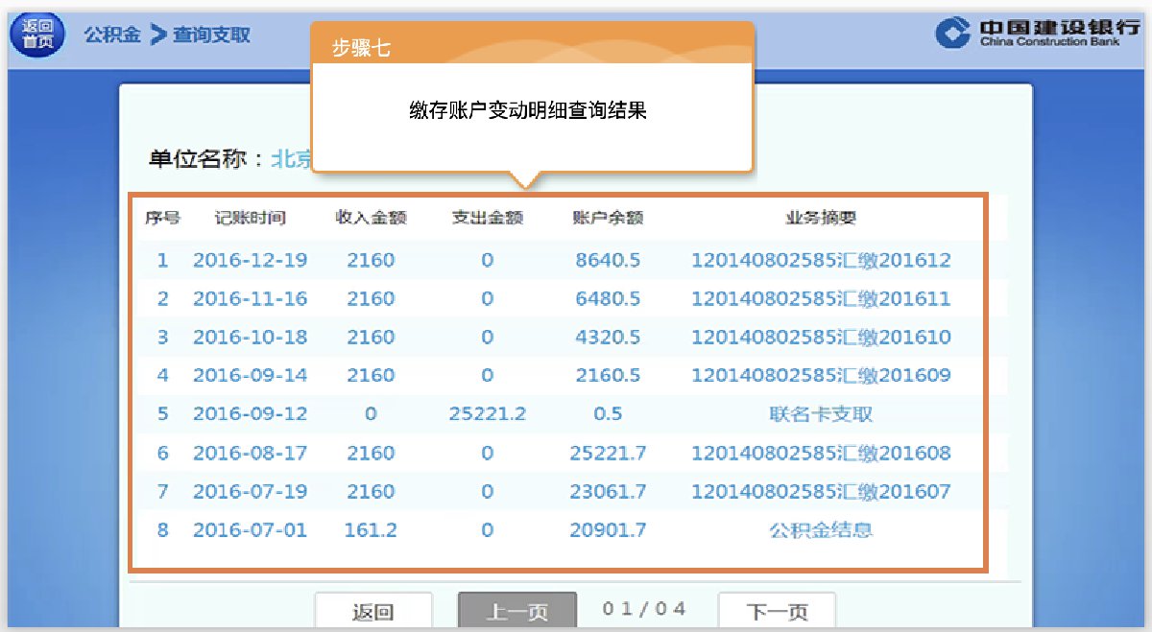This screenshot has height=632, width=1152.
Task: Click the 25221.2 withdrawal amount
Action: click(x=487, y=414)
